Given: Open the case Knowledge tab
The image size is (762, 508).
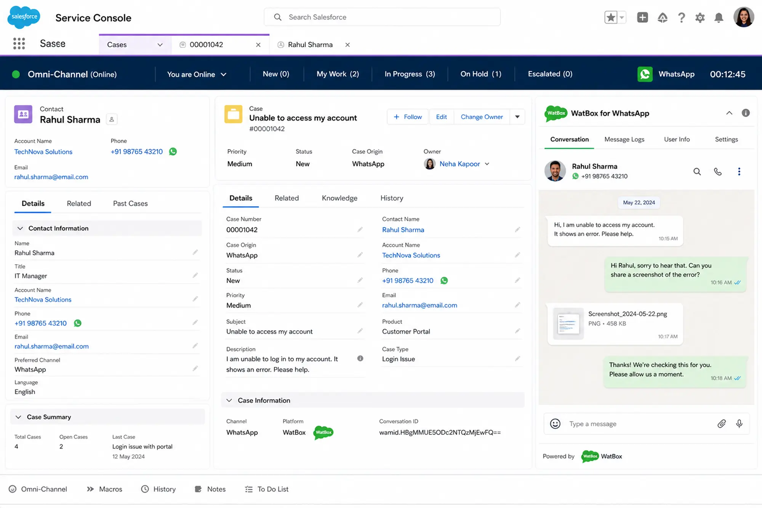Looking at the screenshot, I should [x=339, y=198].
